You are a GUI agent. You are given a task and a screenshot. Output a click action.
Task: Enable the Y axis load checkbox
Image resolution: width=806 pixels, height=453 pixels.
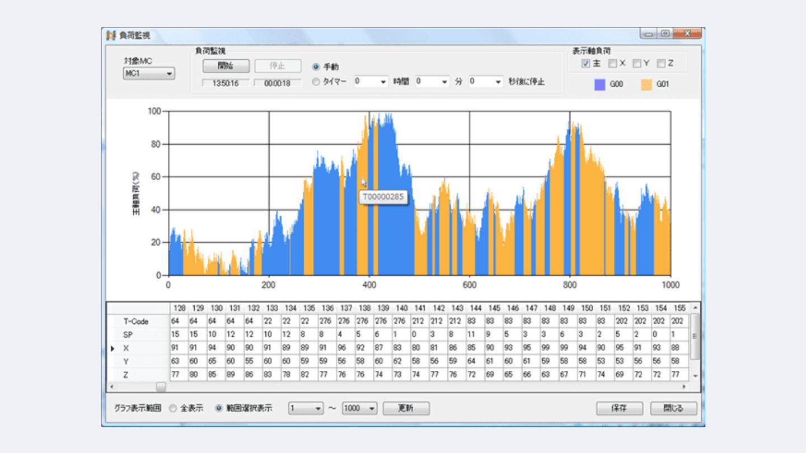637,64
